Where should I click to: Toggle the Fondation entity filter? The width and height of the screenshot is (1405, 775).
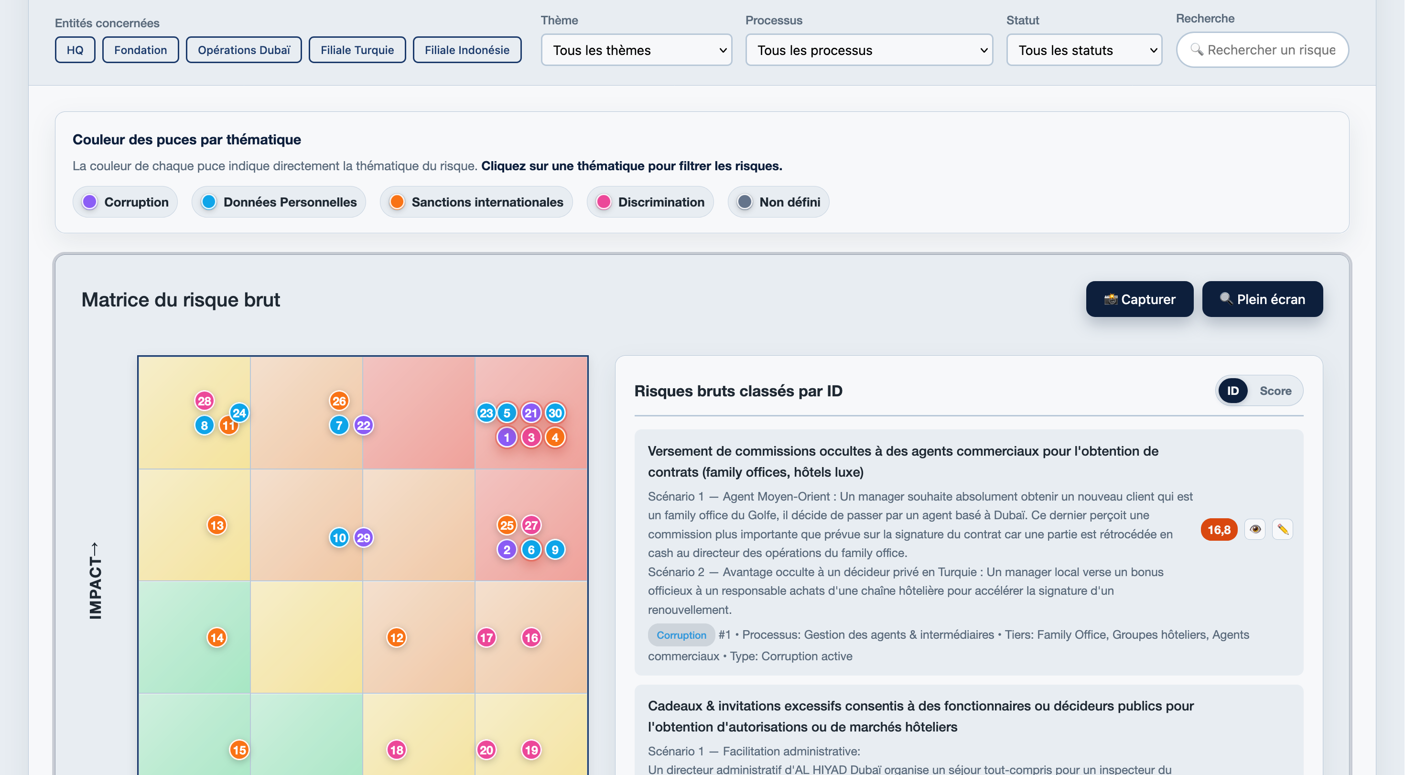coord(140,50)
